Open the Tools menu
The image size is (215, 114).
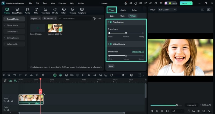45,3
